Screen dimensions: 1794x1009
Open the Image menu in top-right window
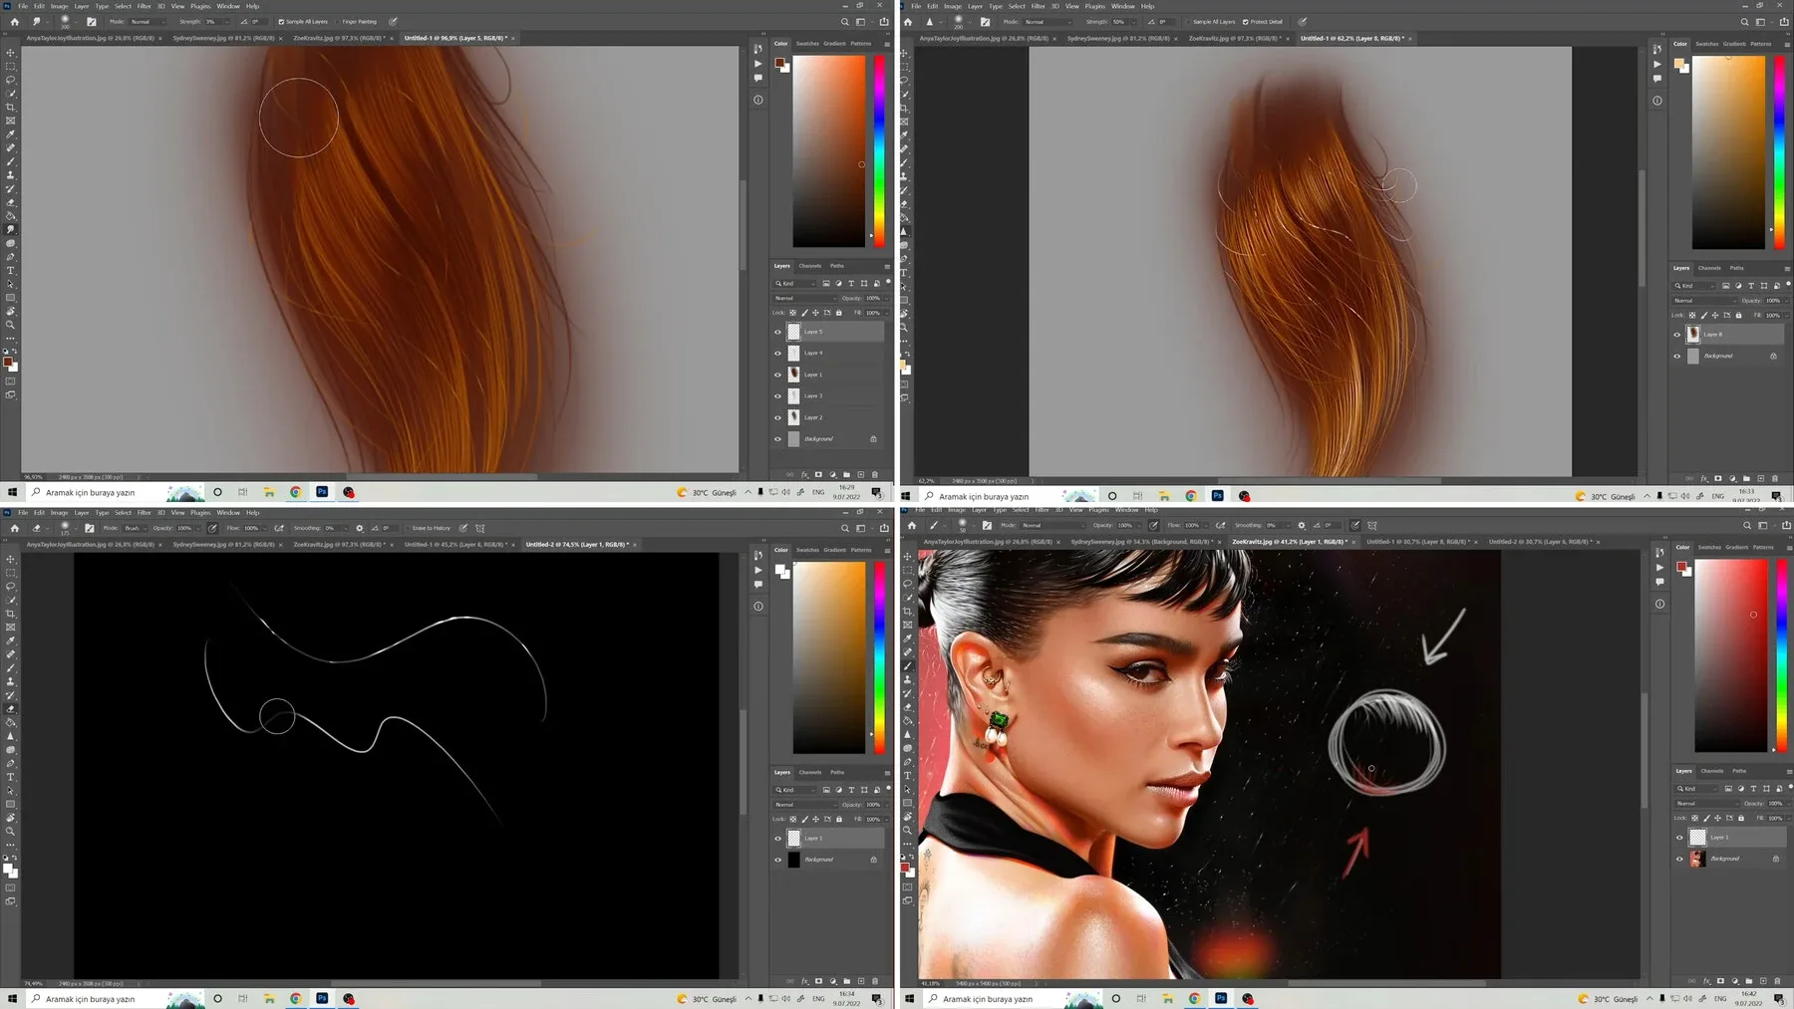[953, 6]
